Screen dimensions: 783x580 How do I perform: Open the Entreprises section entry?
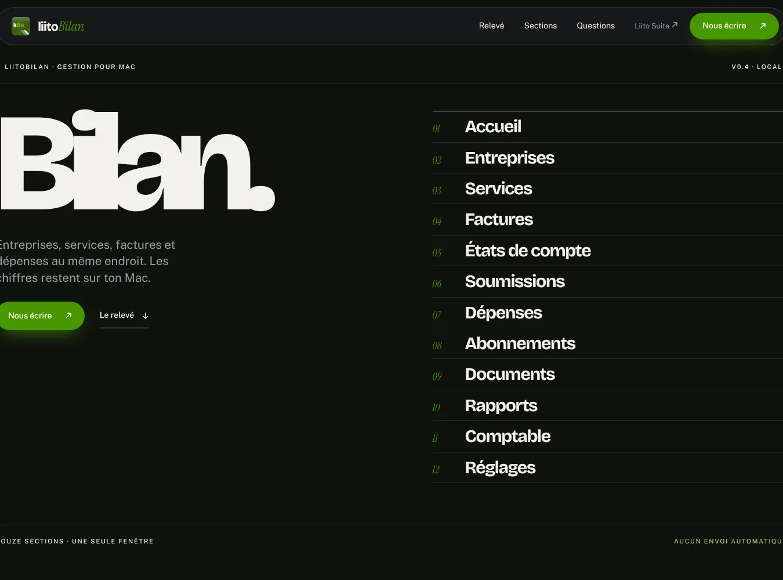click(608, 158)
